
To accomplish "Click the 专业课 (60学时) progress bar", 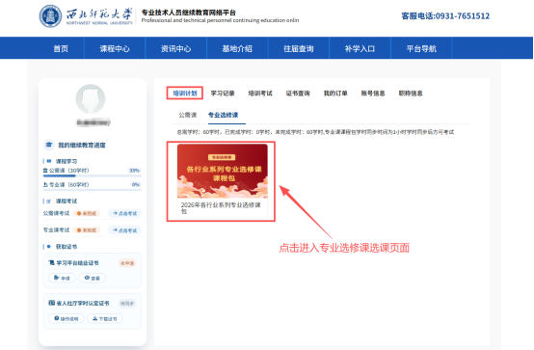I will [93, 190].
